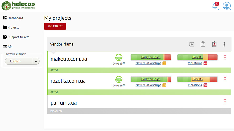This screenshot has width=234, height=131.
Task: Click the 11 new relationships badge
Action: tap(164, 63)
